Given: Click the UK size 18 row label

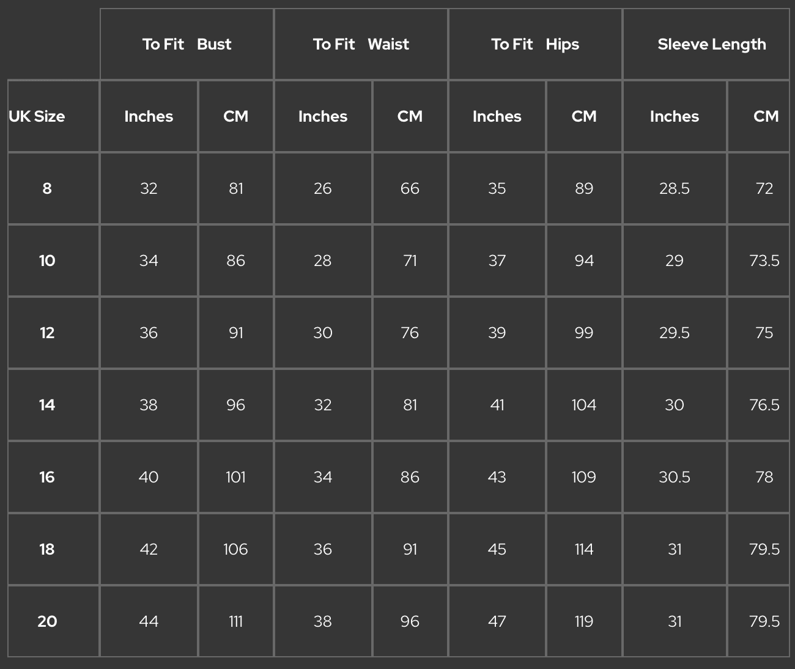Looking at the screenshot, I should click(47, 549).
